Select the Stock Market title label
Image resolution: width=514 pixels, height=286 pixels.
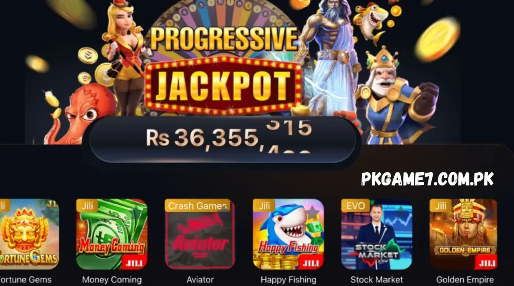[x=376, y=280]
